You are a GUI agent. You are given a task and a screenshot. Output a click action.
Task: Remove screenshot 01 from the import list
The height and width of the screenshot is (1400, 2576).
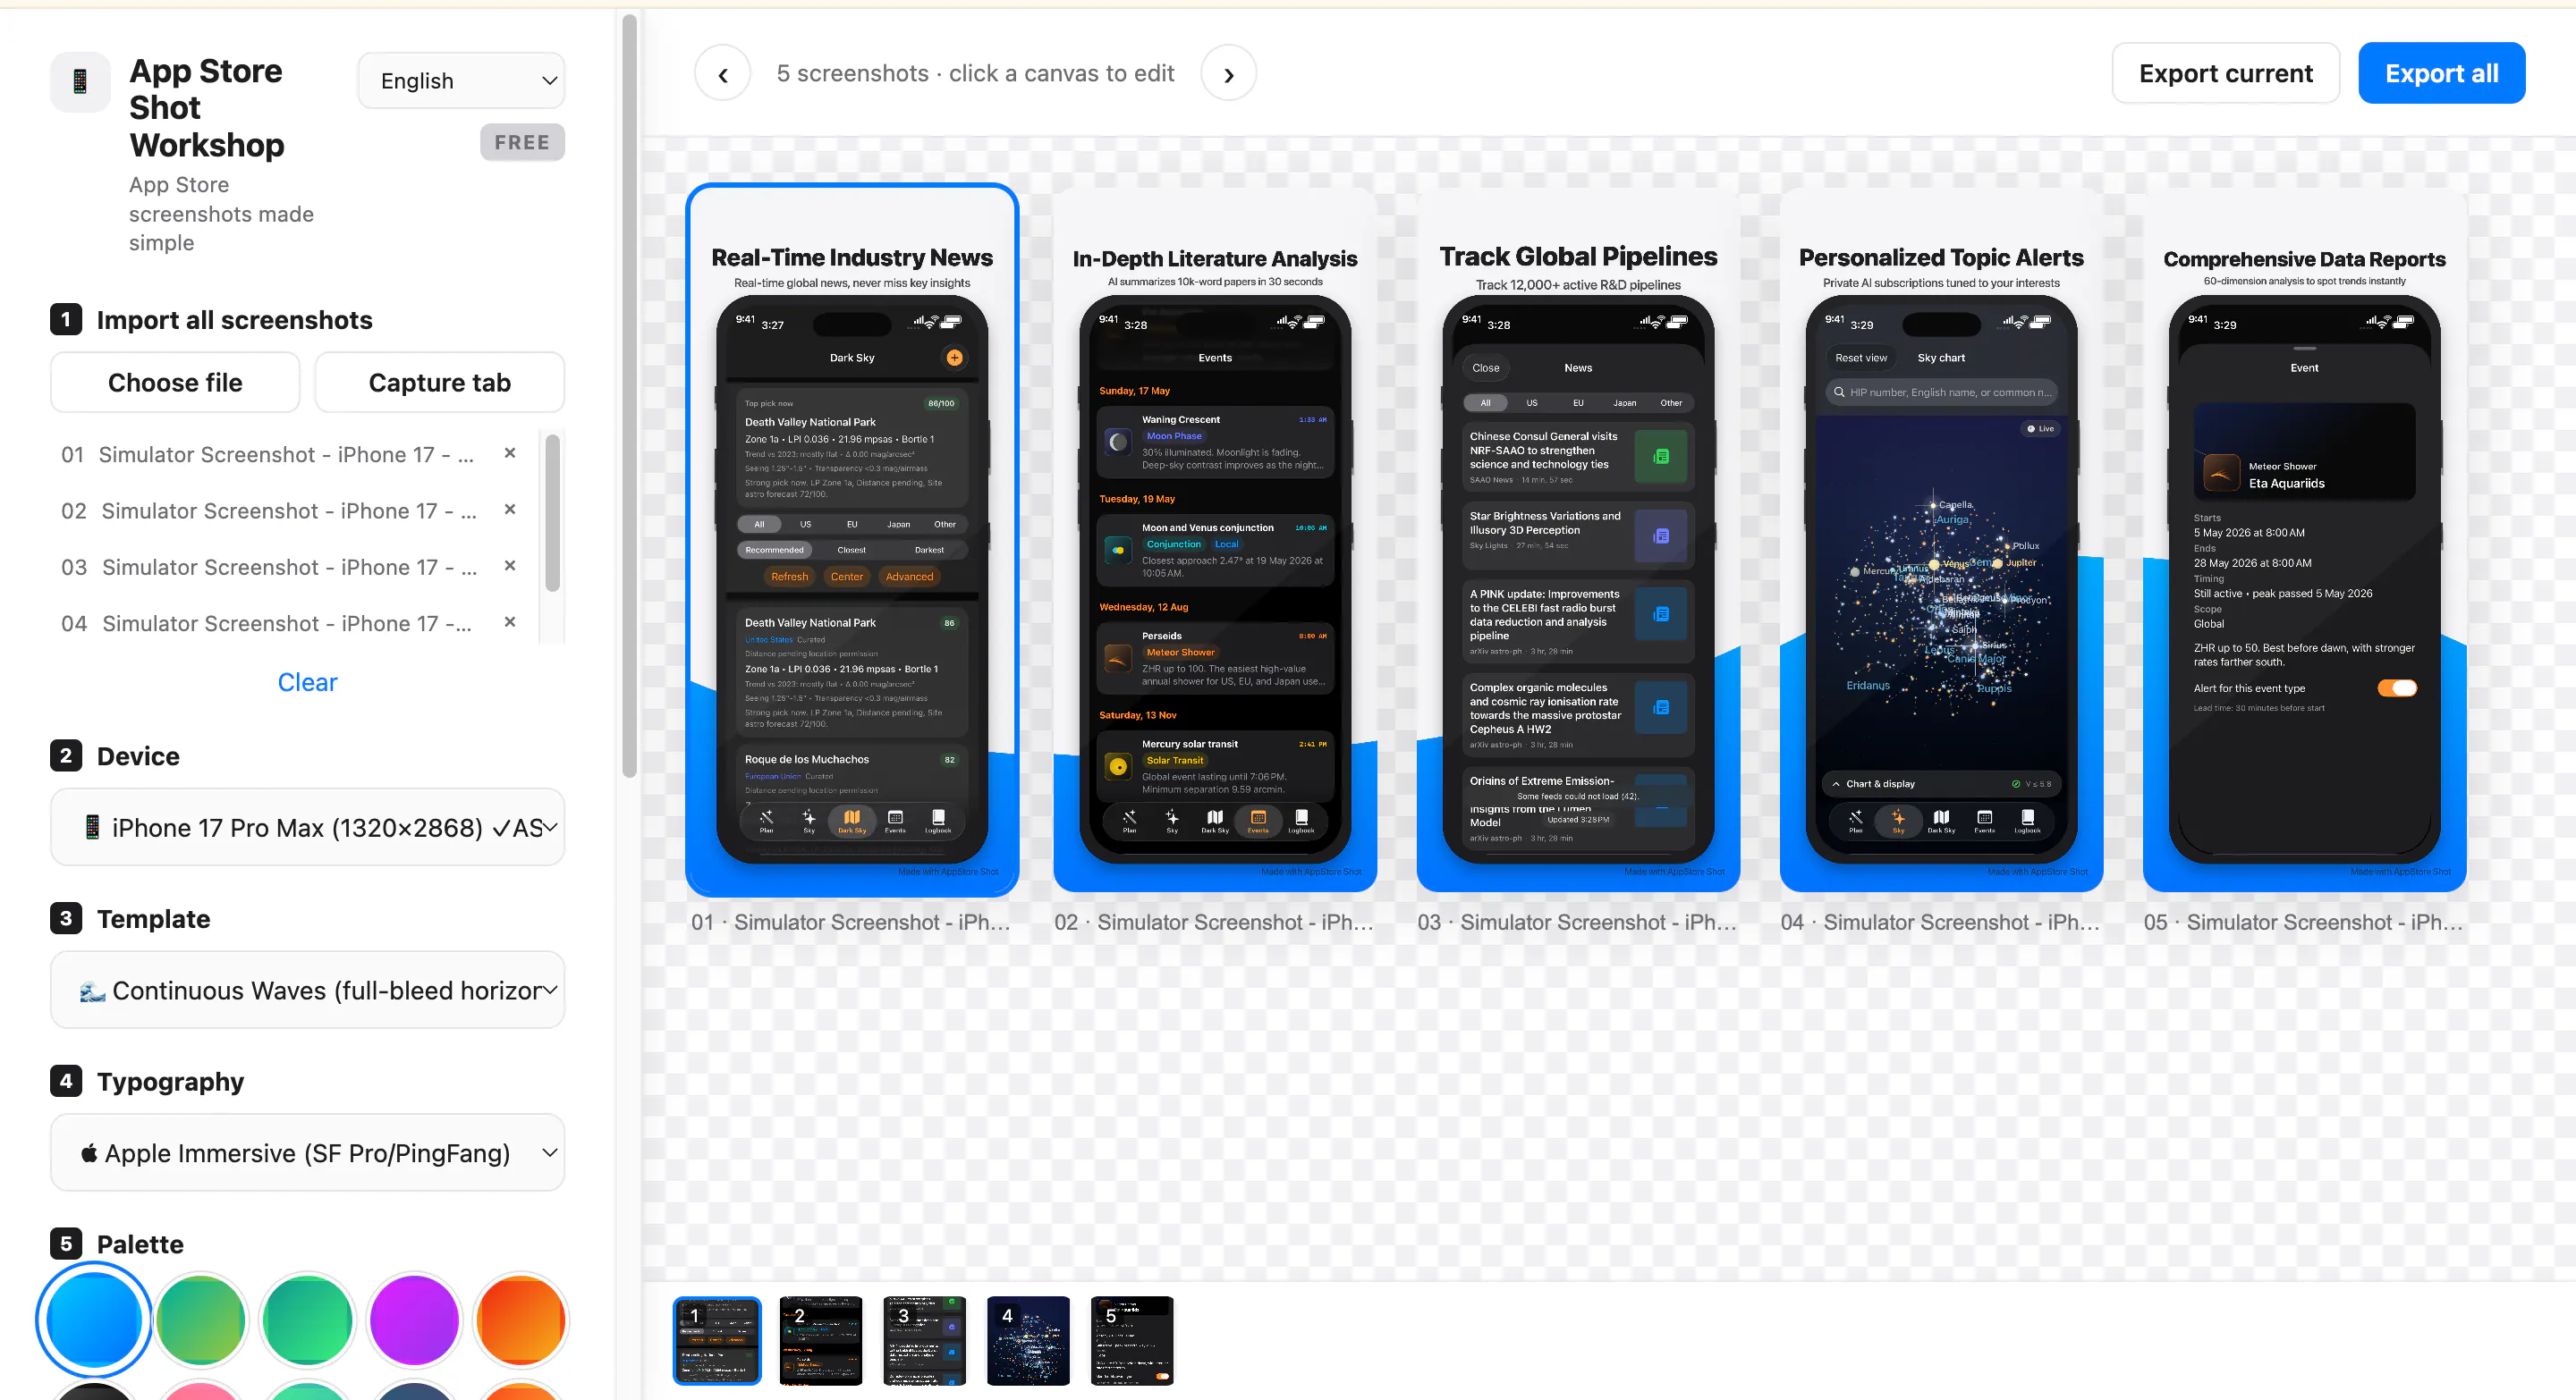(510, 453)
